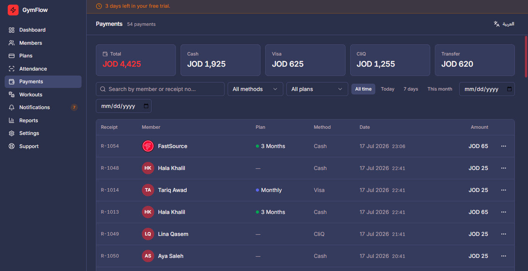Image resolution: width=528 pixels, height=271 pixels.
Task: Click the GymFlow lightning logo icon
Action: coord(13,10)
